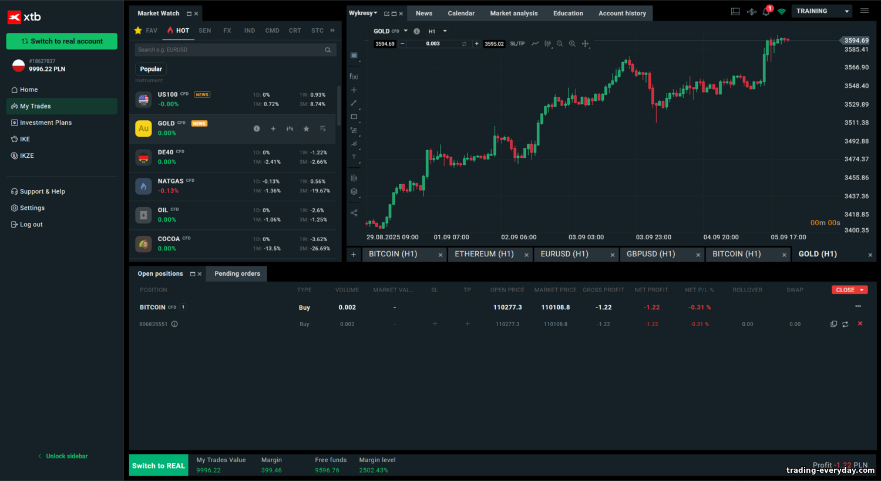
Task: Click GOLD row info icon
Action: pyautogui.click(x=257, y=128)
